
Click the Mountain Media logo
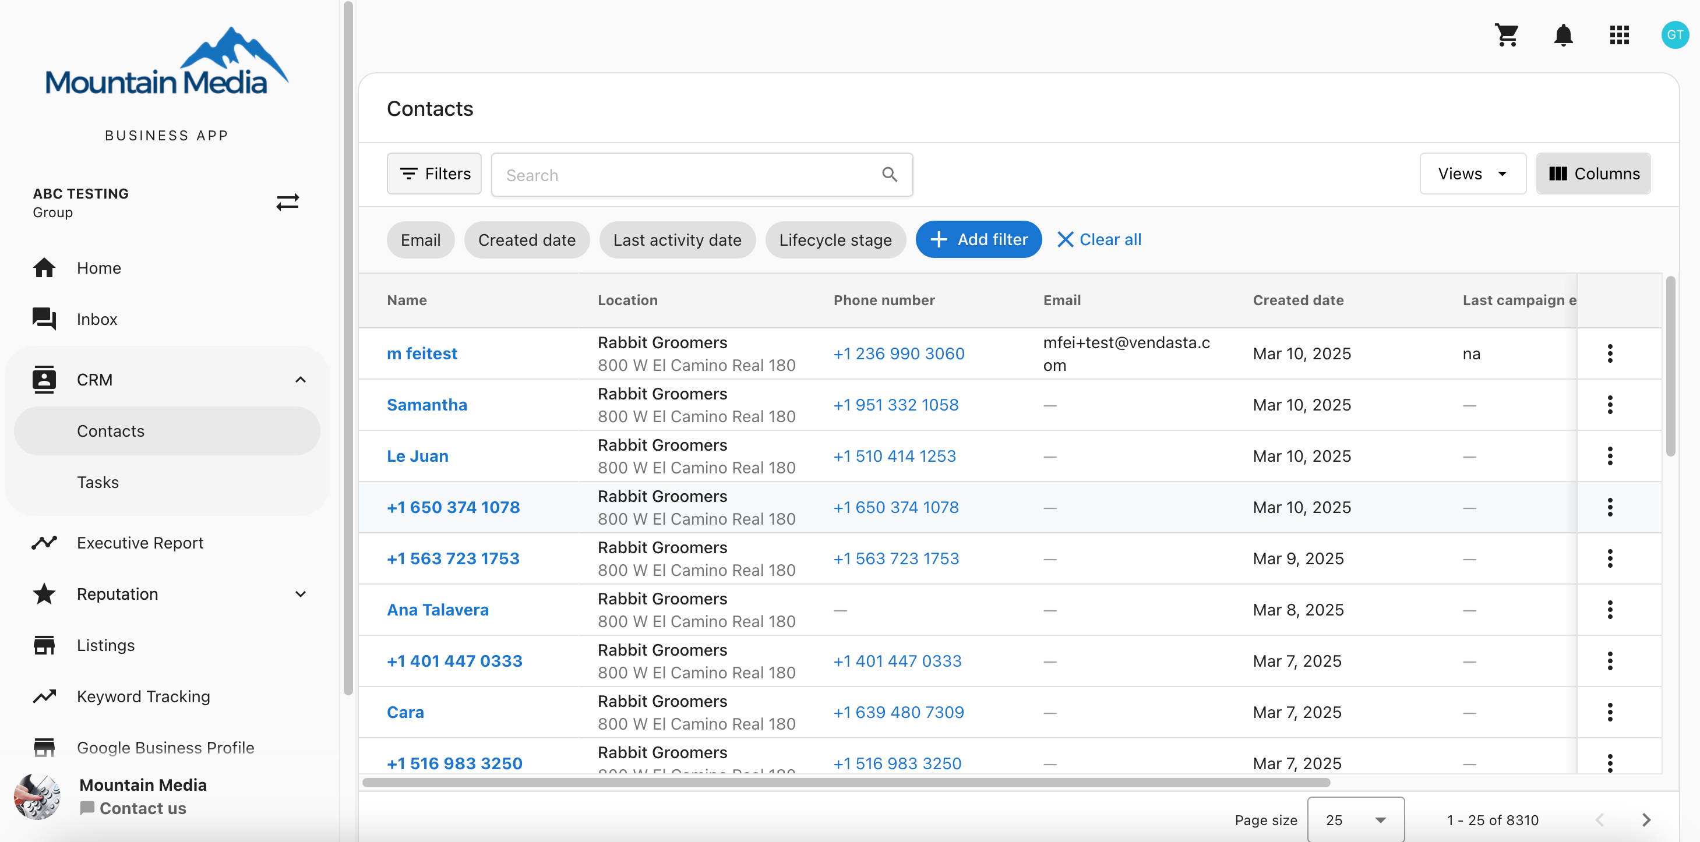[x=166, y=62]
